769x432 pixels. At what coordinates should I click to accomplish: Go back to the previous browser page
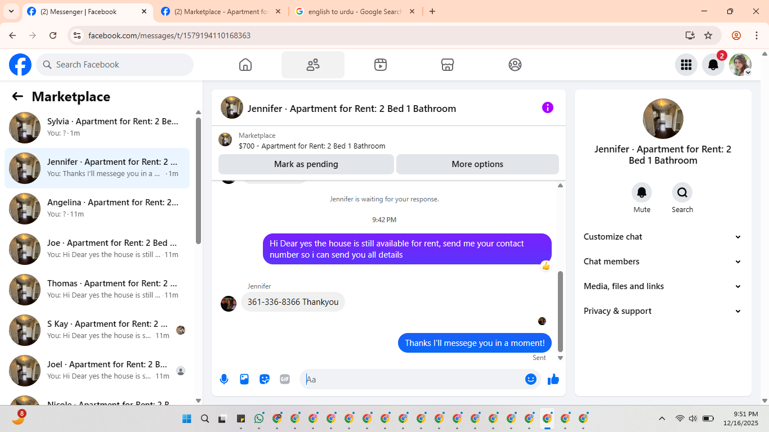12,35
